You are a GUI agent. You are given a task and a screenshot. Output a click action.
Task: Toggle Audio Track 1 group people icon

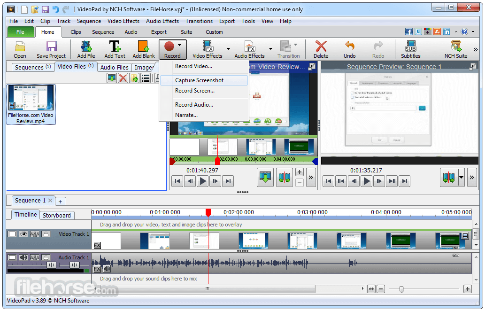[35, 257]
